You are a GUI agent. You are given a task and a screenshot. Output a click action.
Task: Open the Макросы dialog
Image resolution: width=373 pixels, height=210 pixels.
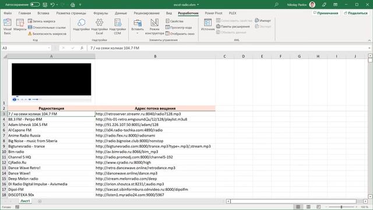(x=20, y=25)
